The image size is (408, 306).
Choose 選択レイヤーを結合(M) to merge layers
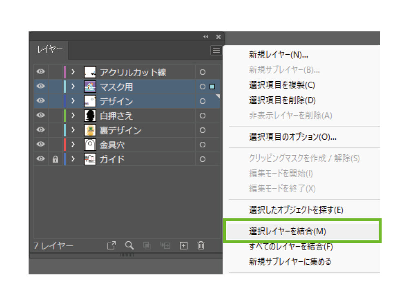[287, 231]
